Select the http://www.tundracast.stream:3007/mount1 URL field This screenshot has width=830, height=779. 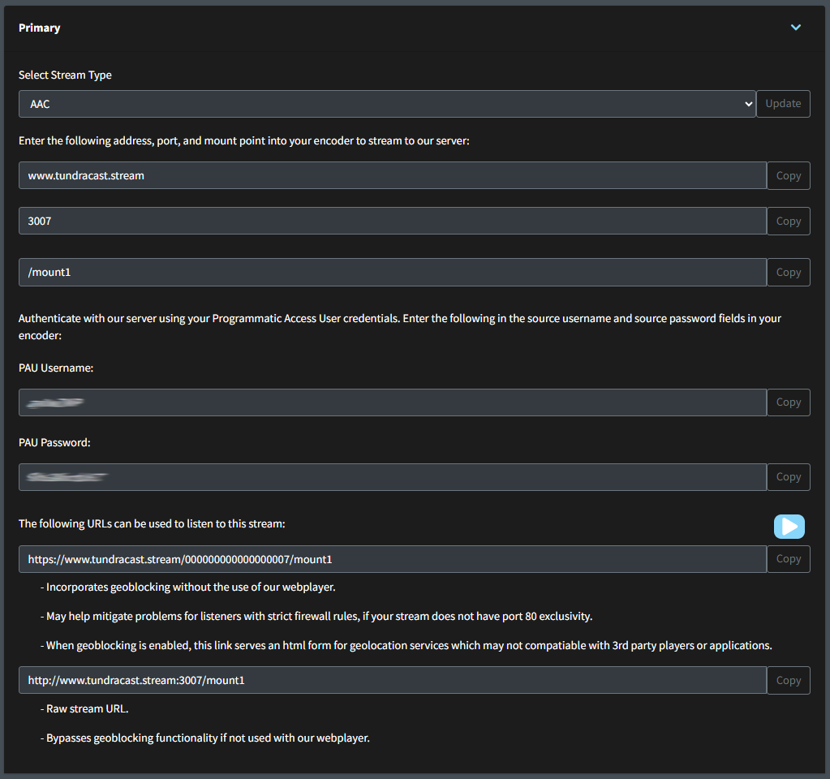coord(392,681)
